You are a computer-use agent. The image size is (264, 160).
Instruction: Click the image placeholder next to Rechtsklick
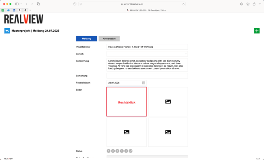168,102
